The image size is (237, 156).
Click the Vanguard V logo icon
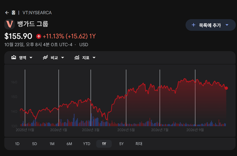point(10,24)
